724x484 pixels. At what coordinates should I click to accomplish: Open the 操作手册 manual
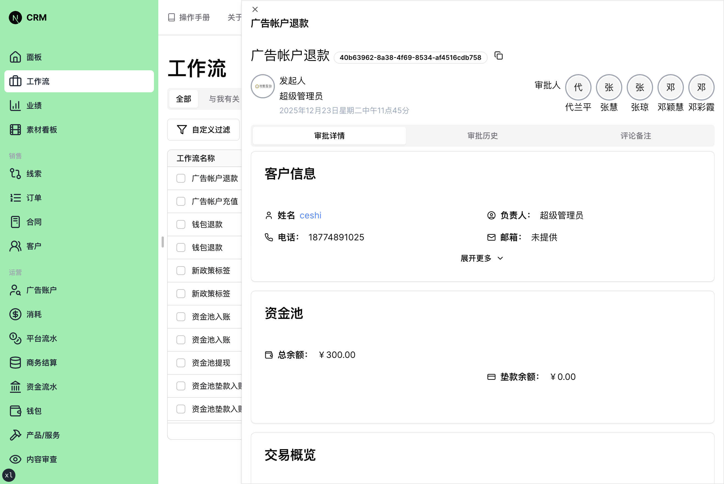[x=189, y=18]
